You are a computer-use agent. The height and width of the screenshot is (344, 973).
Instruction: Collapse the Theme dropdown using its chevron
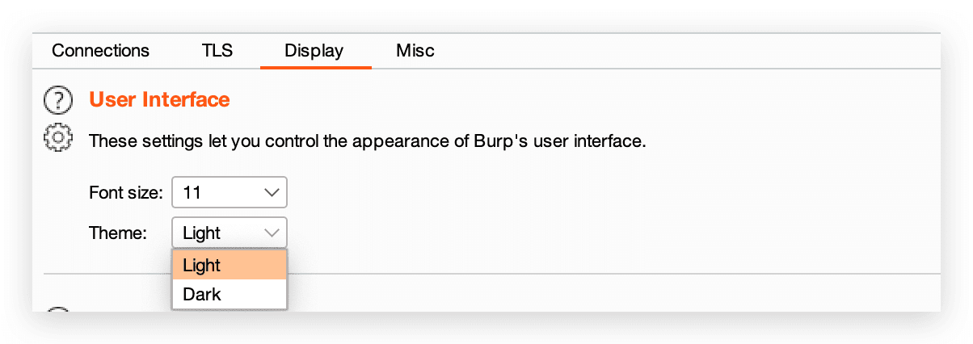click(272, 233)
